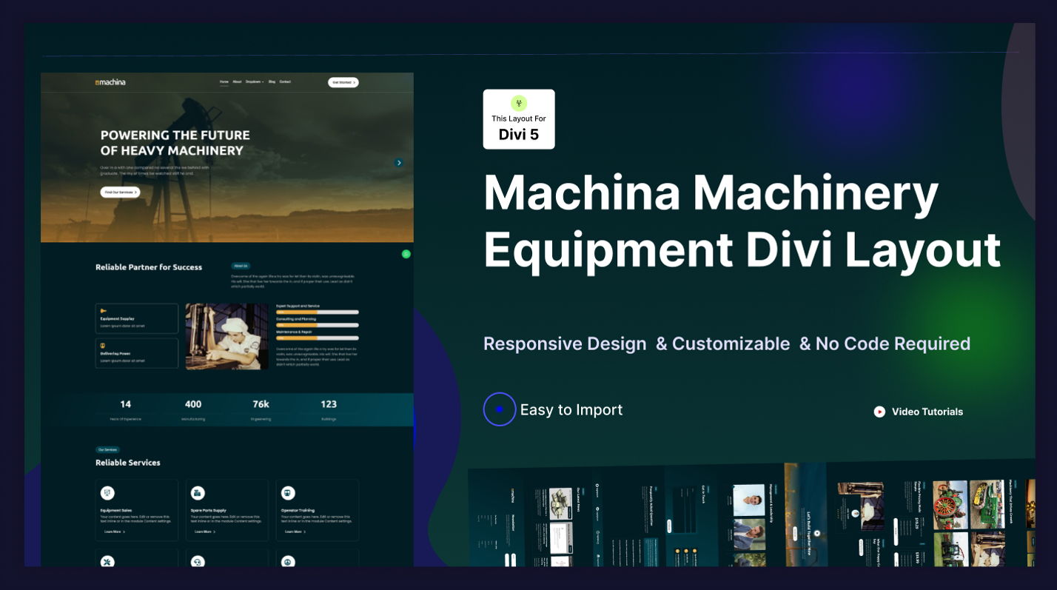Viewport: 1057px width, 590px height.
Task: Click the service icon below Operator Training
Action: [x=288, y=562]
